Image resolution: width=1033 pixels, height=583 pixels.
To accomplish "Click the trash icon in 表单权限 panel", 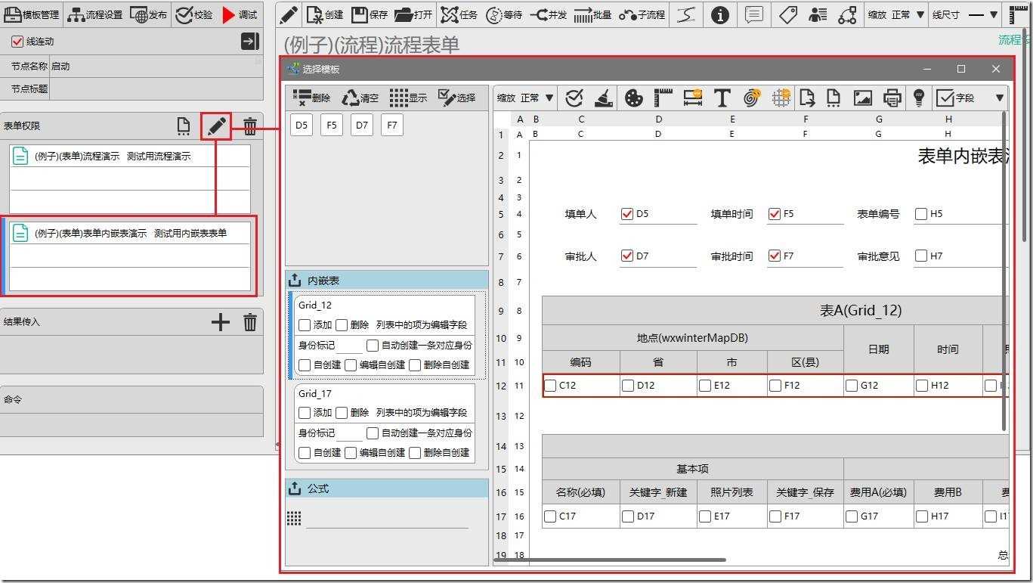I will (250, 126).
